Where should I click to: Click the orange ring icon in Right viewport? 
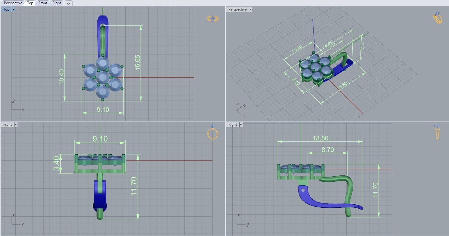[437, 132]
